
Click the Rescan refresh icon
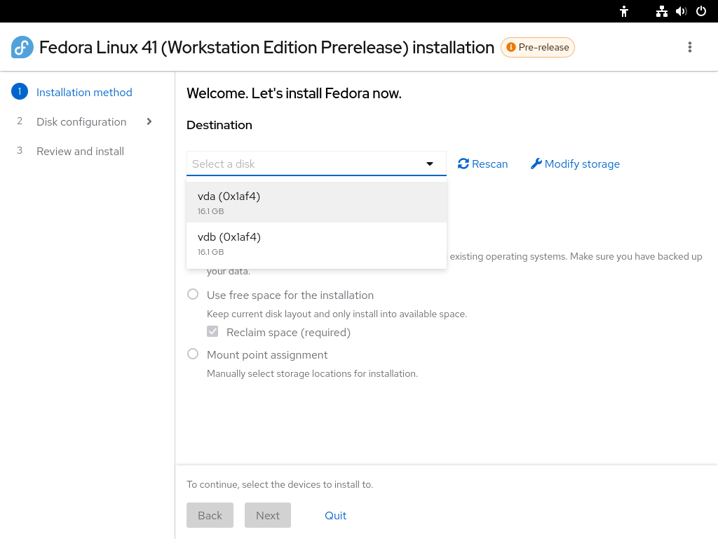coord(463,164)
